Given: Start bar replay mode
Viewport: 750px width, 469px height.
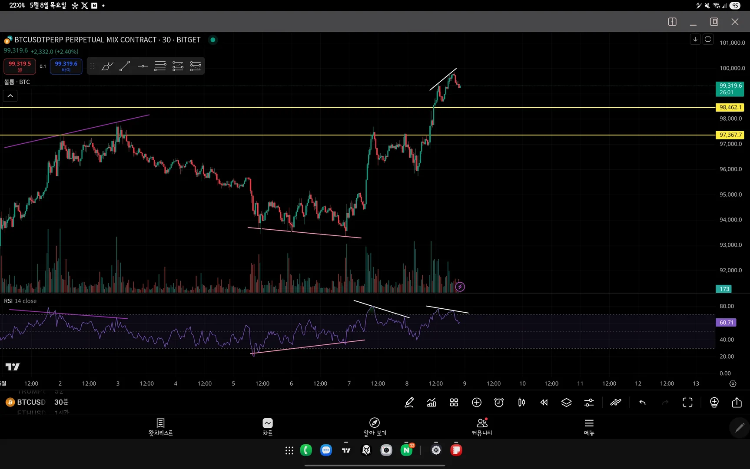Looking at the screenshot, I should 544,403.
